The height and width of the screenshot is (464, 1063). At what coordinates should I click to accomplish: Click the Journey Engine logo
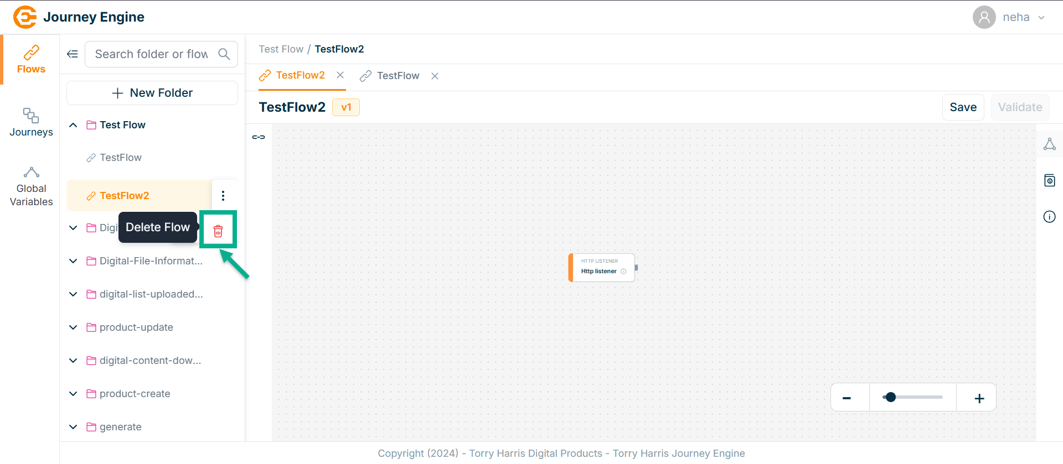coord(25,17)
